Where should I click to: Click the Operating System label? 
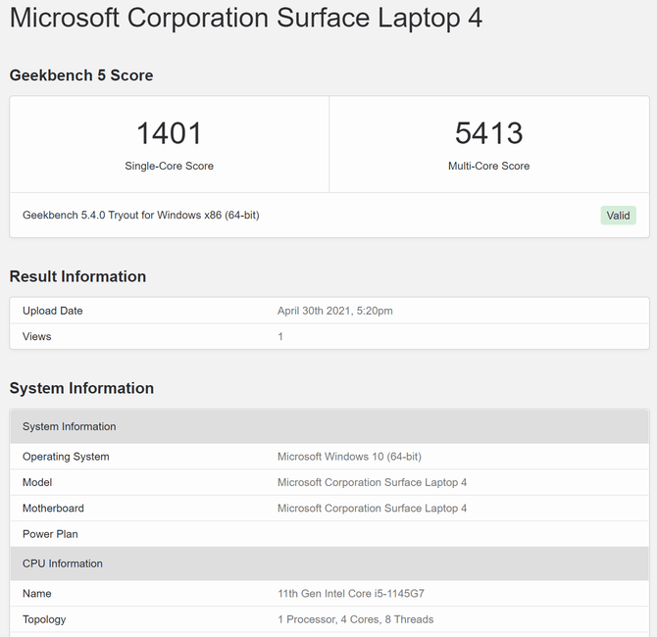point(66,457)
